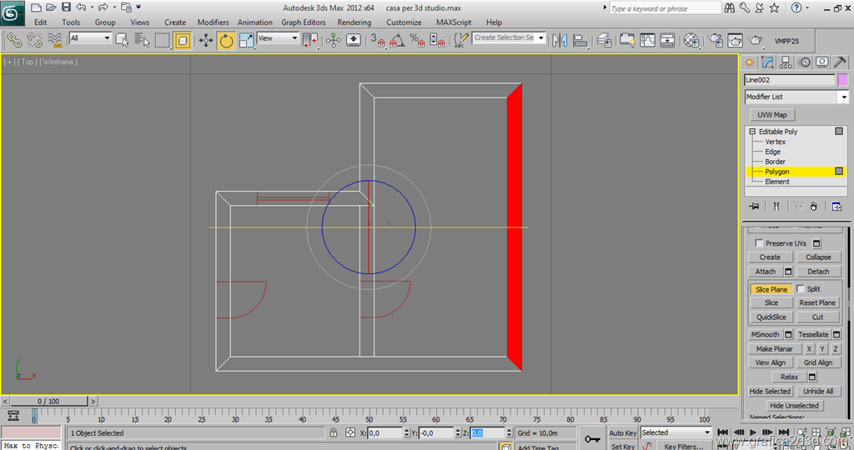Open the Create command panel

750,62
